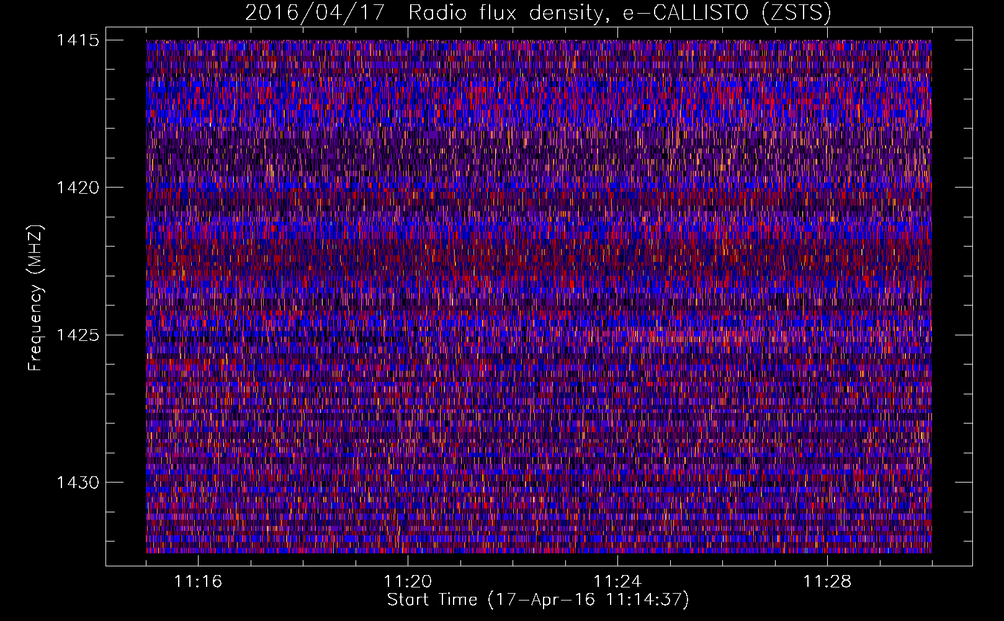The image size is (1004, 621).
Task: Click the 'Frequency (MHZ)' y-axis label
Action: [35, 298]
